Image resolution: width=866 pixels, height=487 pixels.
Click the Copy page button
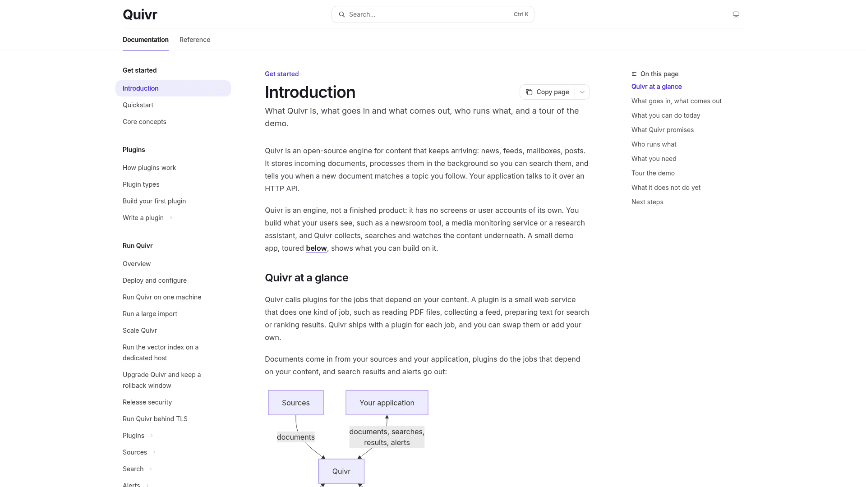[548, 92]
